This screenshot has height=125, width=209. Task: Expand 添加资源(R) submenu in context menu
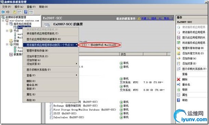(51, 64)
